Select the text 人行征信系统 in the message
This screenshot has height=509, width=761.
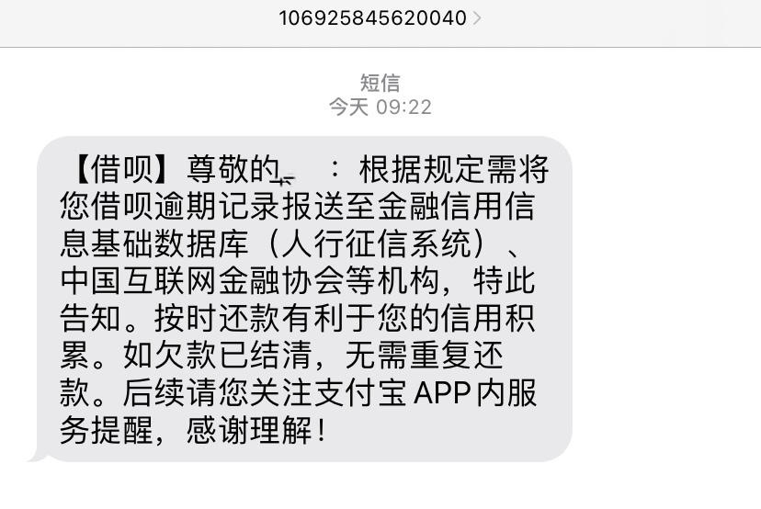[x=376, y=243]
